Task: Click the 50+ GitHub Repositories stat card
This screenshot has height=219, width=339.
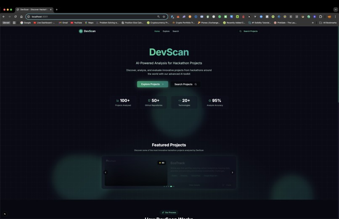Action: pyautogui.click(x=154, y=103)
